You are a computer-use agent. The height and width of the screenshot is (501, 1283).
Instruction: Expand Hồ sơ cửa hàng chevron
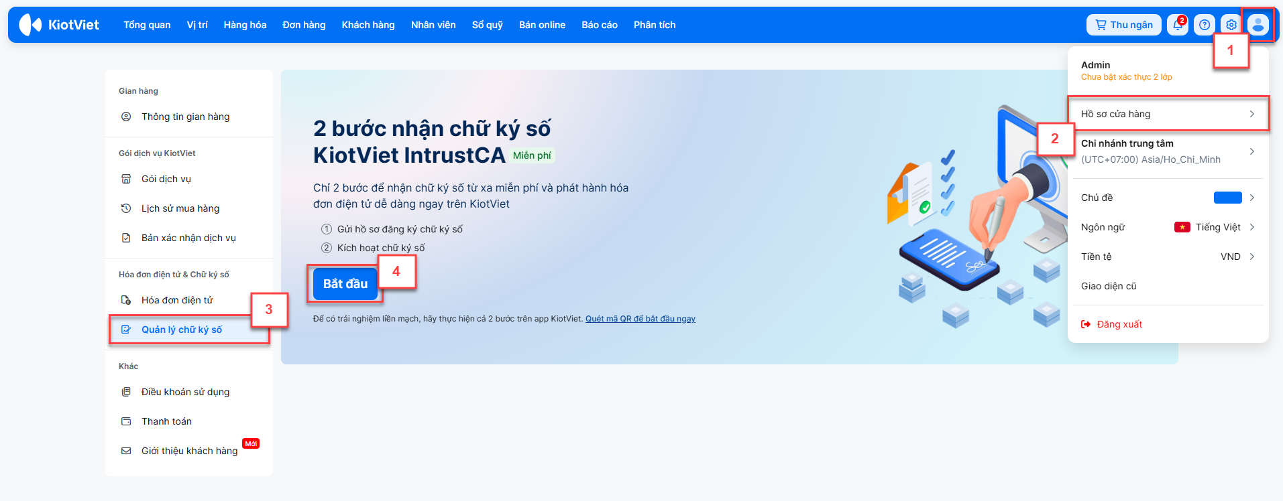1251,114
